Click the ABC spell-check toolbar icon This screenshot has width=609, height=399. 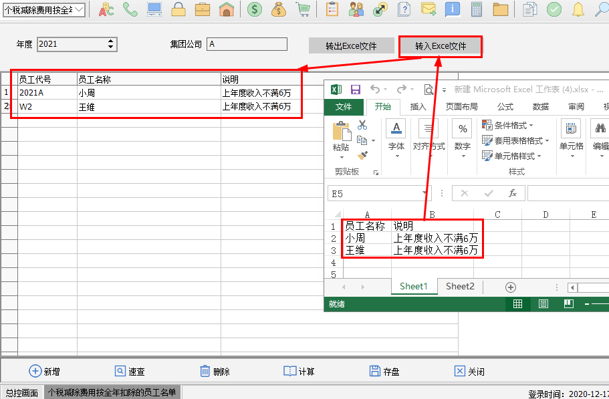(x=106, y=9)
